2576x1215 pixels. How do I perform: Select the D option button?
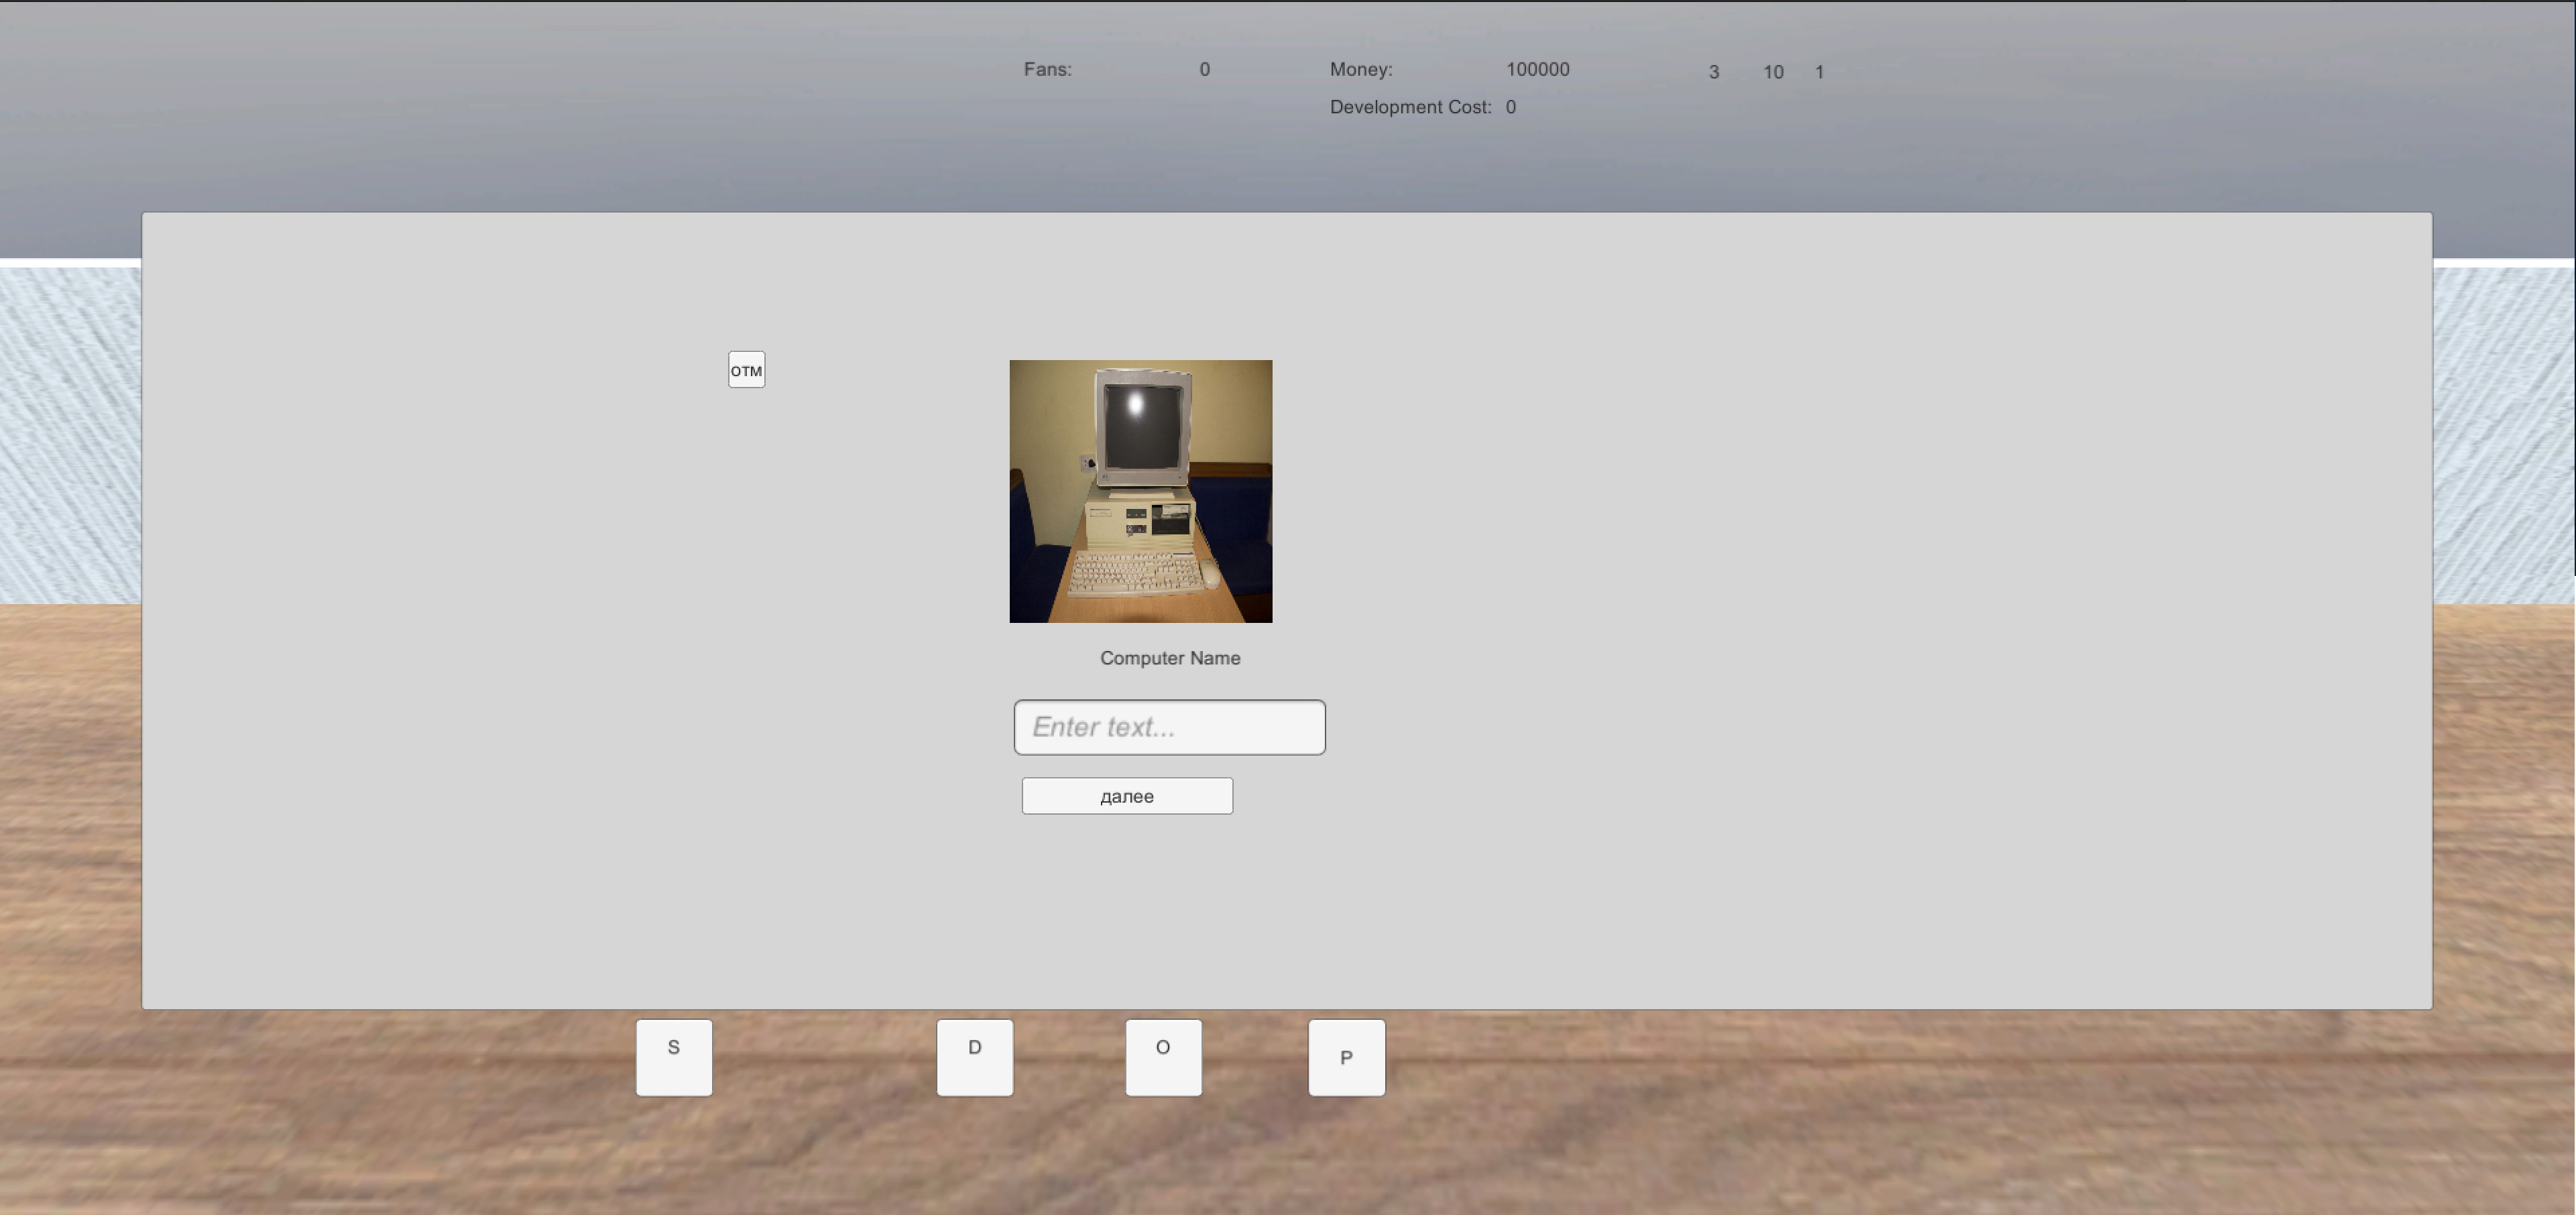(974, 1057)
